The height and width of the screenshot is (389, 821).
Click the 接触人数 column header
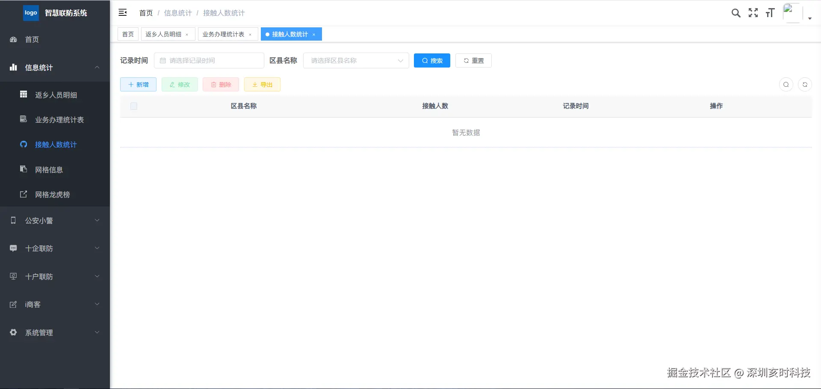coord(435,106)
